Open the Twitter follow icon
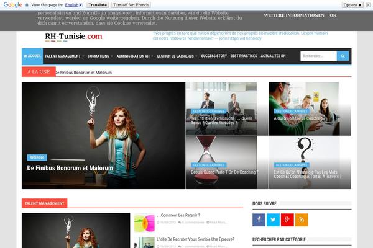Image resolution: width=373 pixels, height=248 pixels. pos(273,219)
